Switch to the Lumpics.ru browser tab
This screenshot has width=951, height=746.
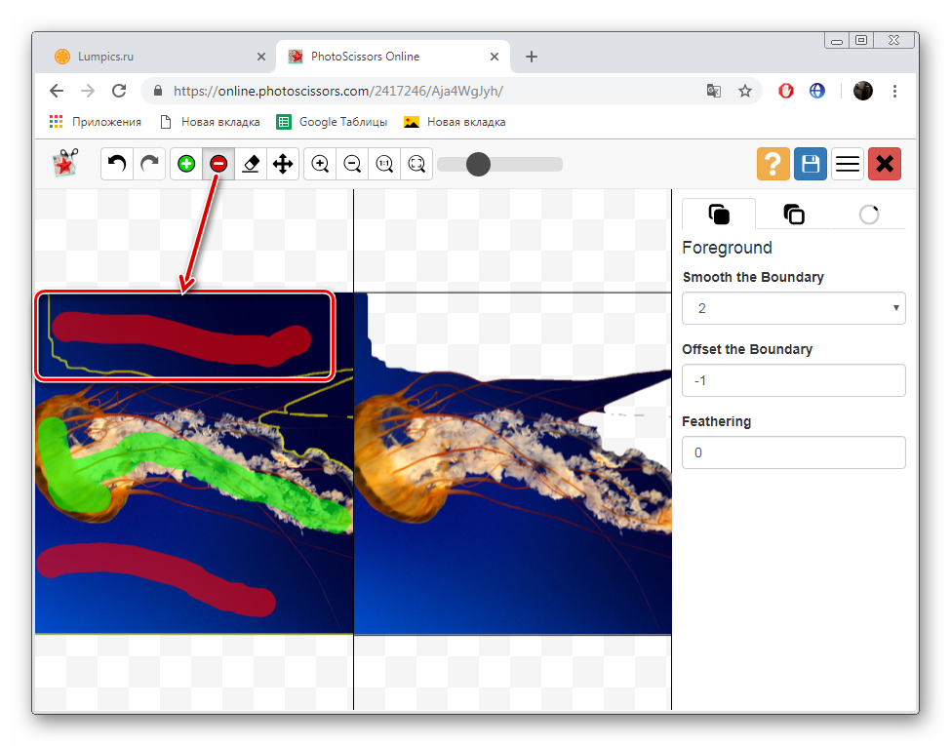(x=156, y=57)
